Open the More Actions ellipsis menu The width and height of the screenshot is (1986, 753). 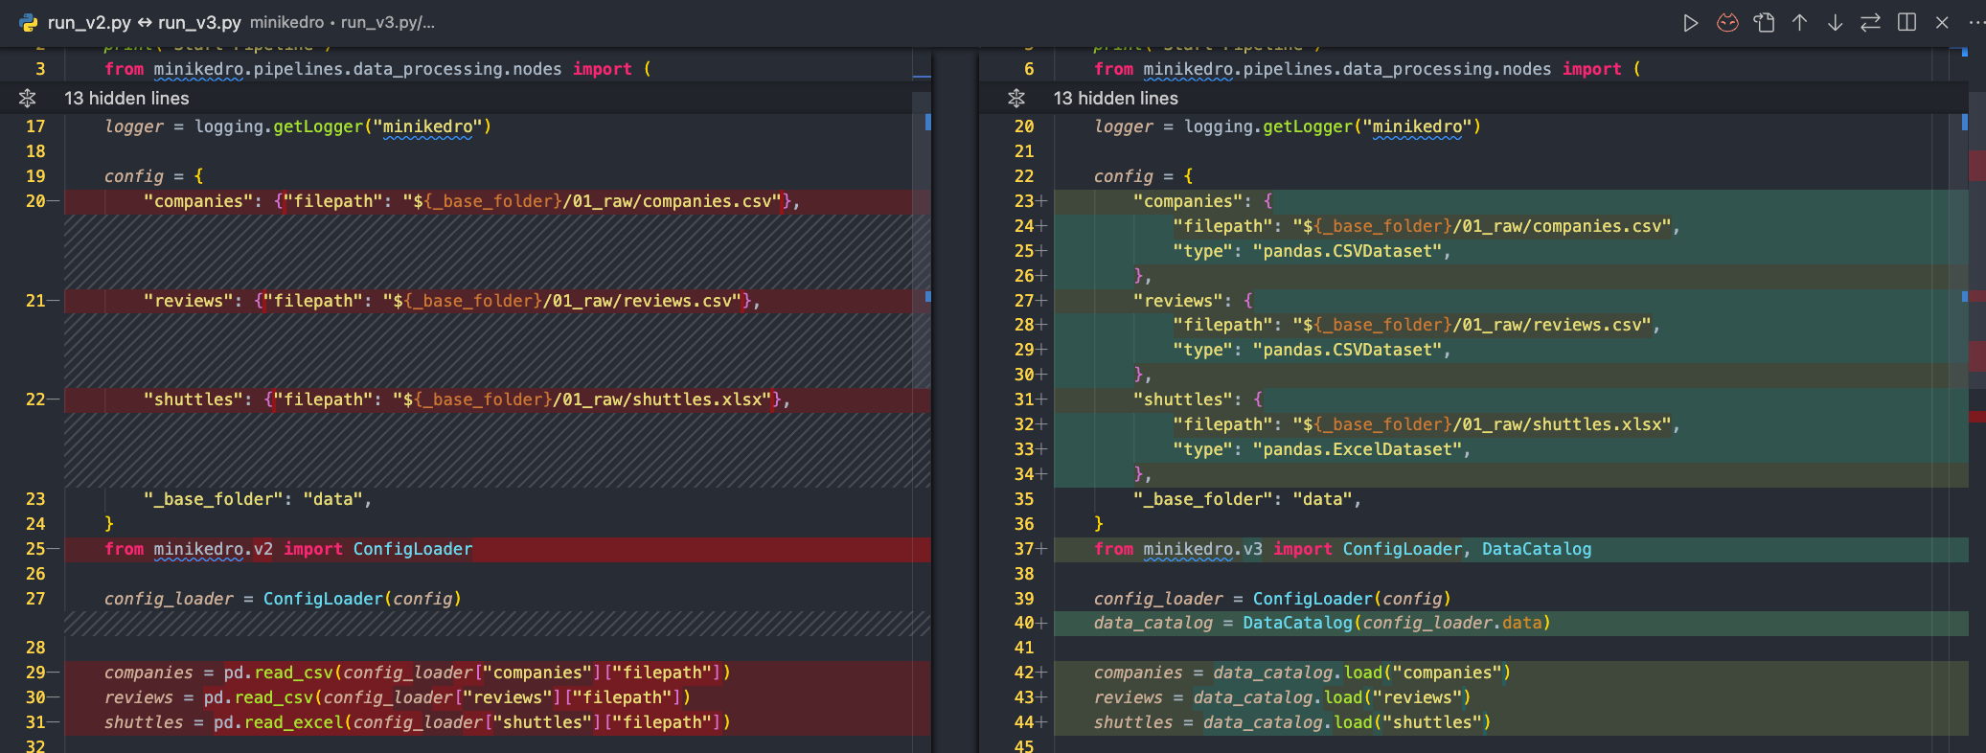pyautogui.click(x=1976, y=23)
